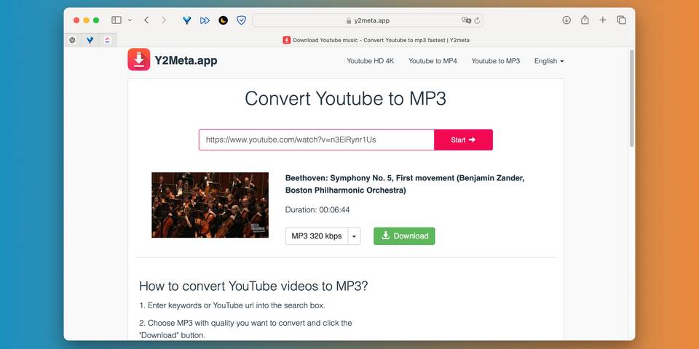The width and height of the screenshot is (699, 349).
Task: Toggle the Safari sidebar
Action: [116, 20]
